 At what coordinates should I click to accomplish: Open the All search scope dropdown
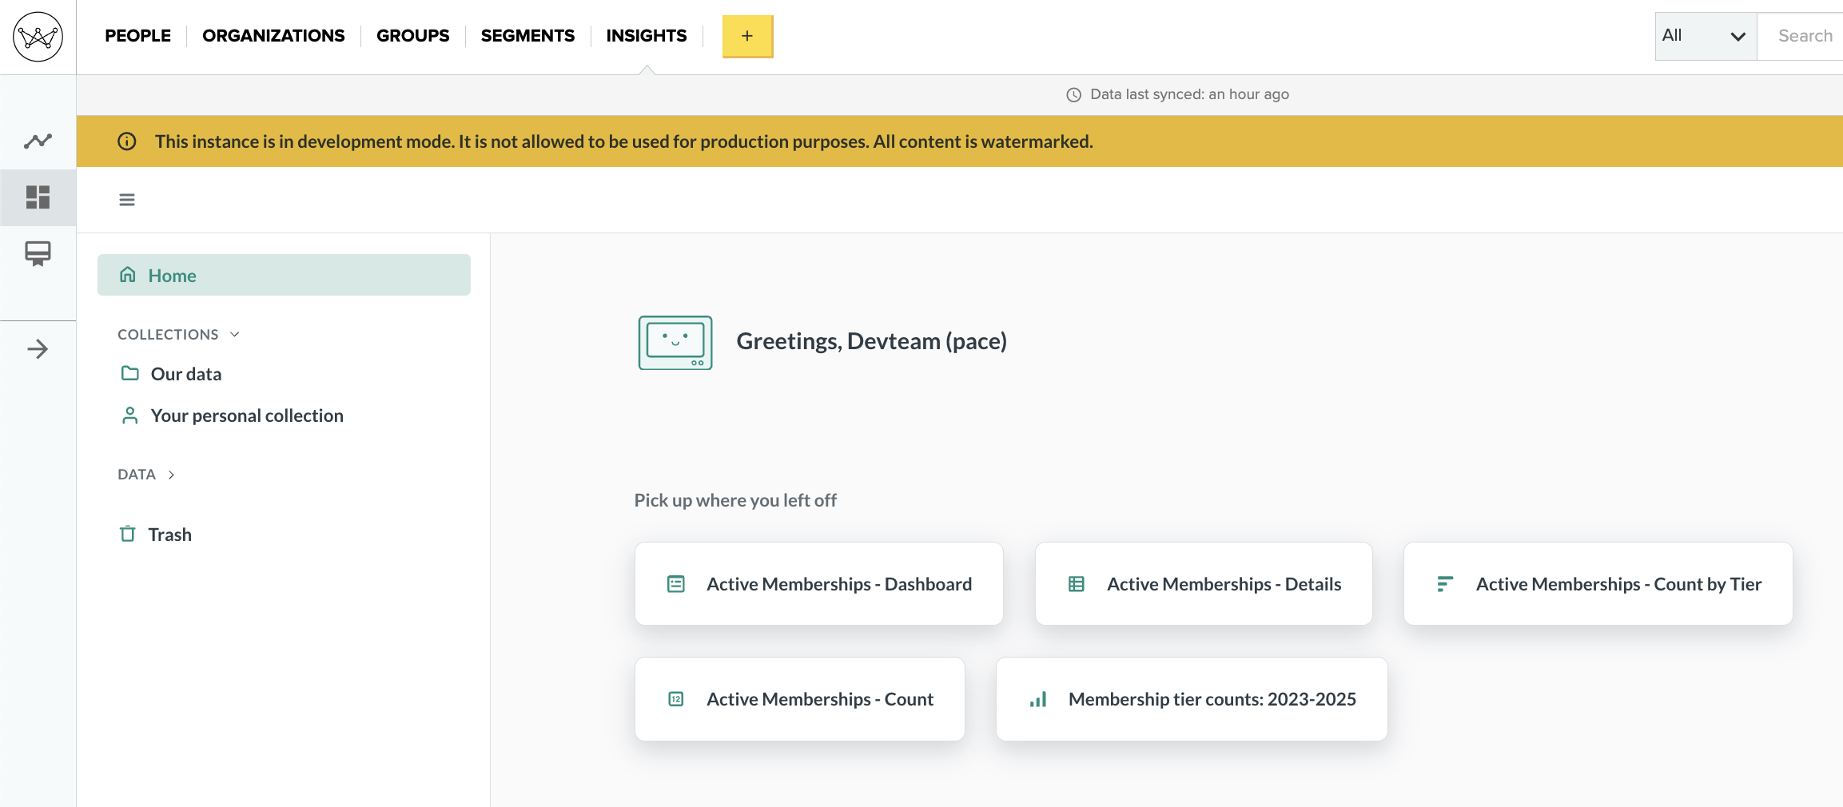coord(1706,36)
